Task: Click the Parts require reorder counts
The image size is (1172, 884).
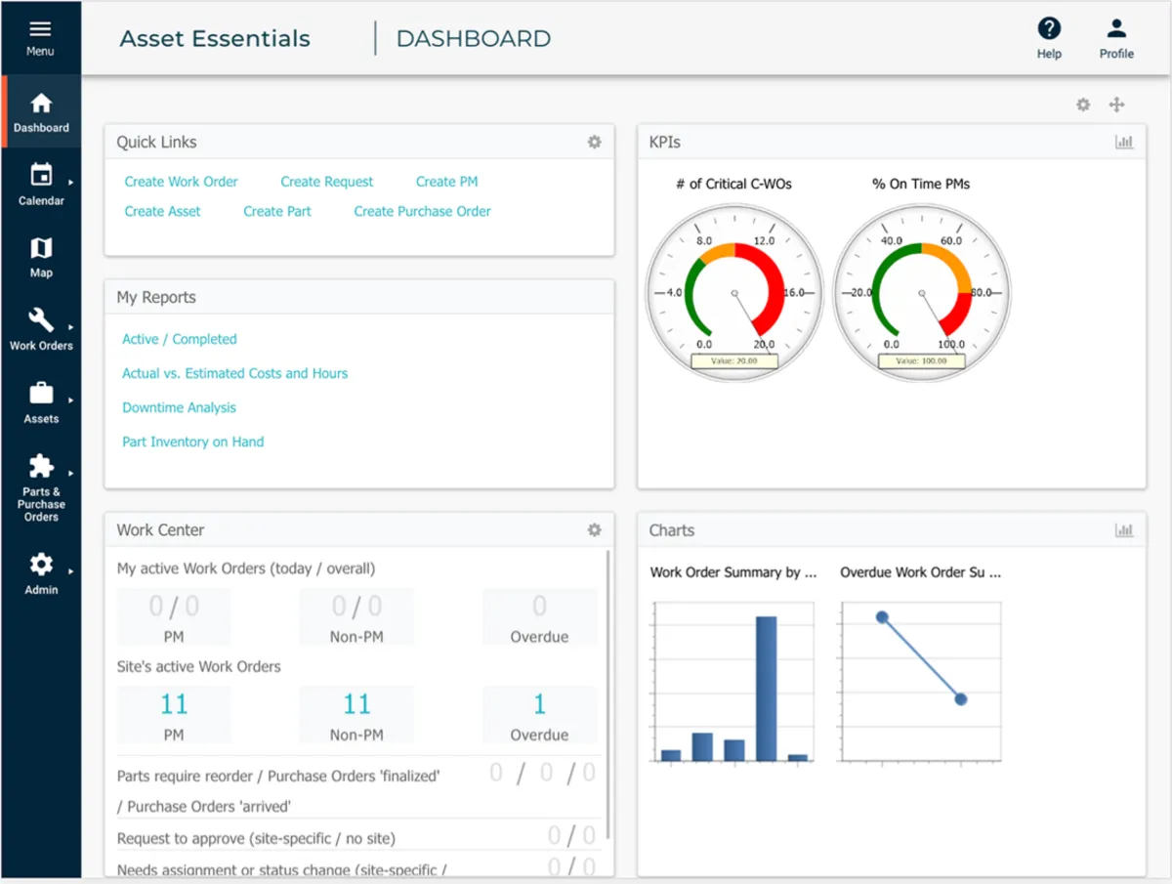Action: (x=542, y=774)
